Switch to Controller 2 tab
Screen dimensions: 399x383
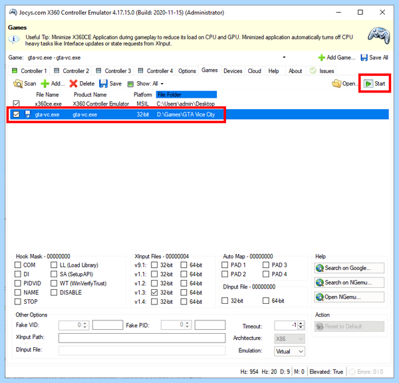coord(71,70)
